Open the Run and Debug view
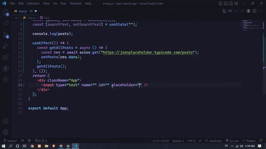Viewport: 266px width, 149px height. (x=5, y=46)
